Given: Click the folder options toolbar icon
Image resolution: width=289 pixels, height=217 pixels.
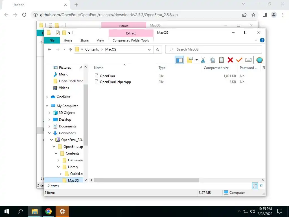Looking at the screenshot, I should 190,60.
